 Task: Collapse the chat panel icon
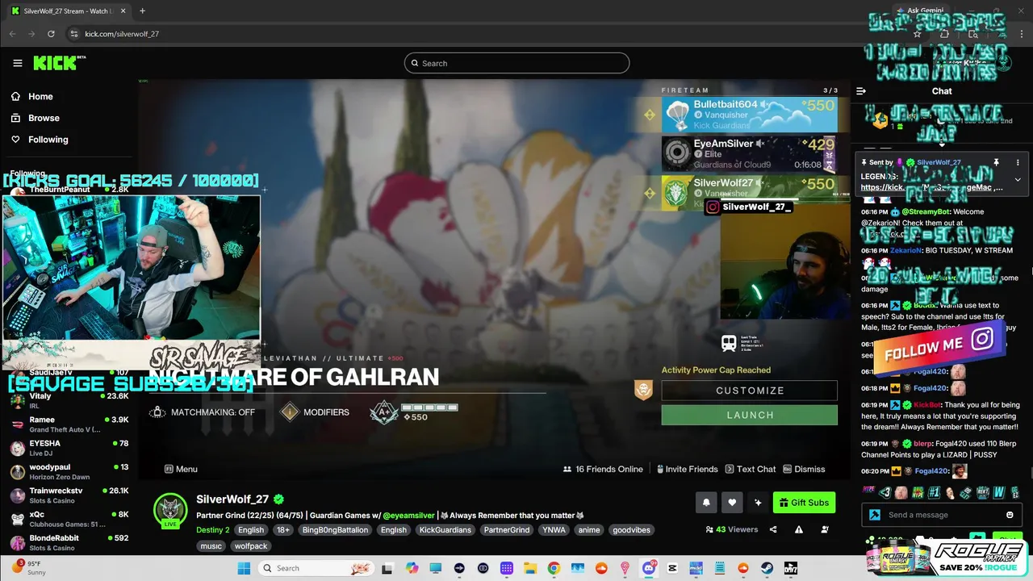(x=861, y=91)
